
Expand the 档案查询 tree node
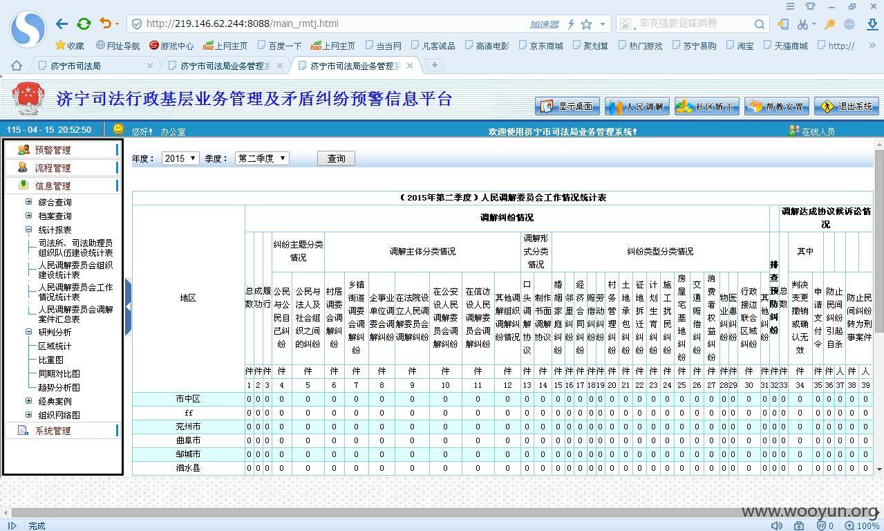click(x=28, y=216)
